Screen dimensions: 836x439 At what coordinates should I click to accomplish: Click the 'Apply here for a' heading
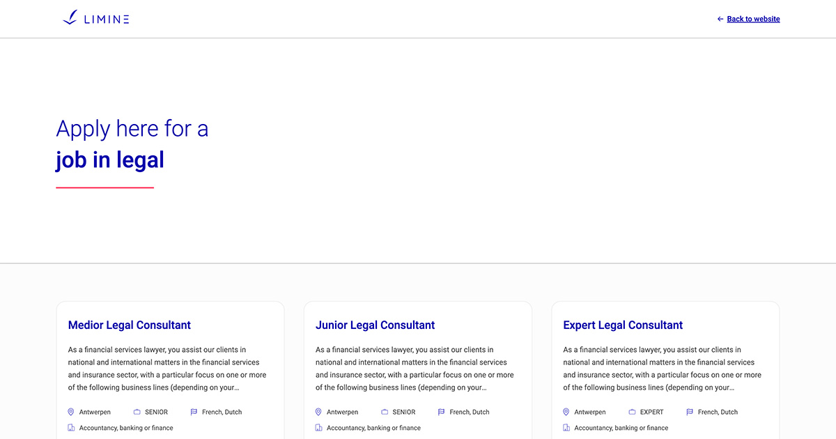click(x=132, y=129)
